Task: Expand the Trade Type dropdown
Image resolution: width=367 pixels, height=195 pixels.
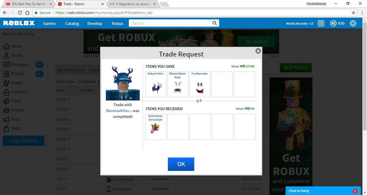Action: coord(89,82)
